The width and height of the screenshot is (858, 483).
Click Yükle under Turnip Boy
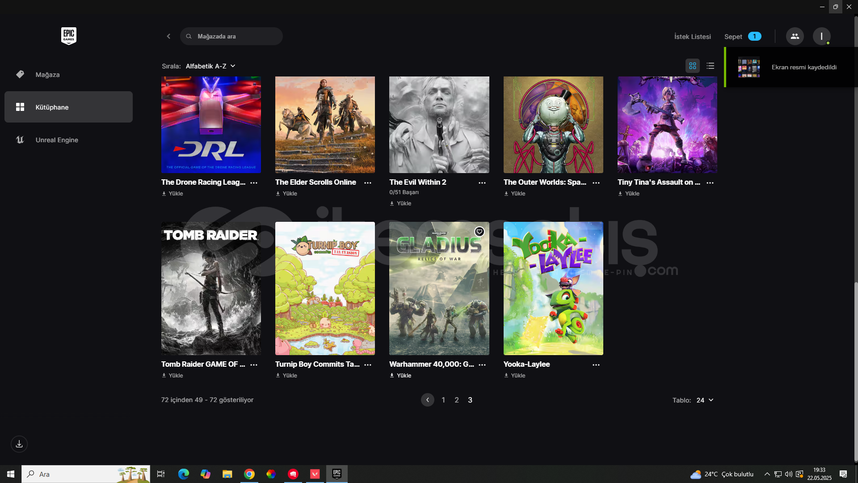point(286,376)
